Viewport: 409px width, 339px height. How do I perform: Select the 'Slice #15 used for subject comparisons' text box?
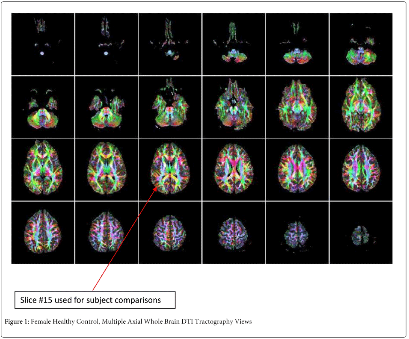95,300
